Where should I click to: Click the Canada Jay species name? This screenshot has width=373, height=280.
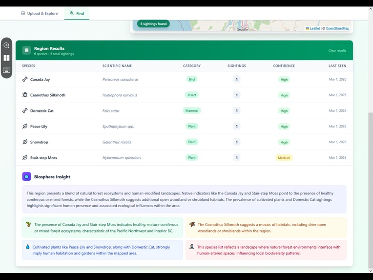click(40, 80)
